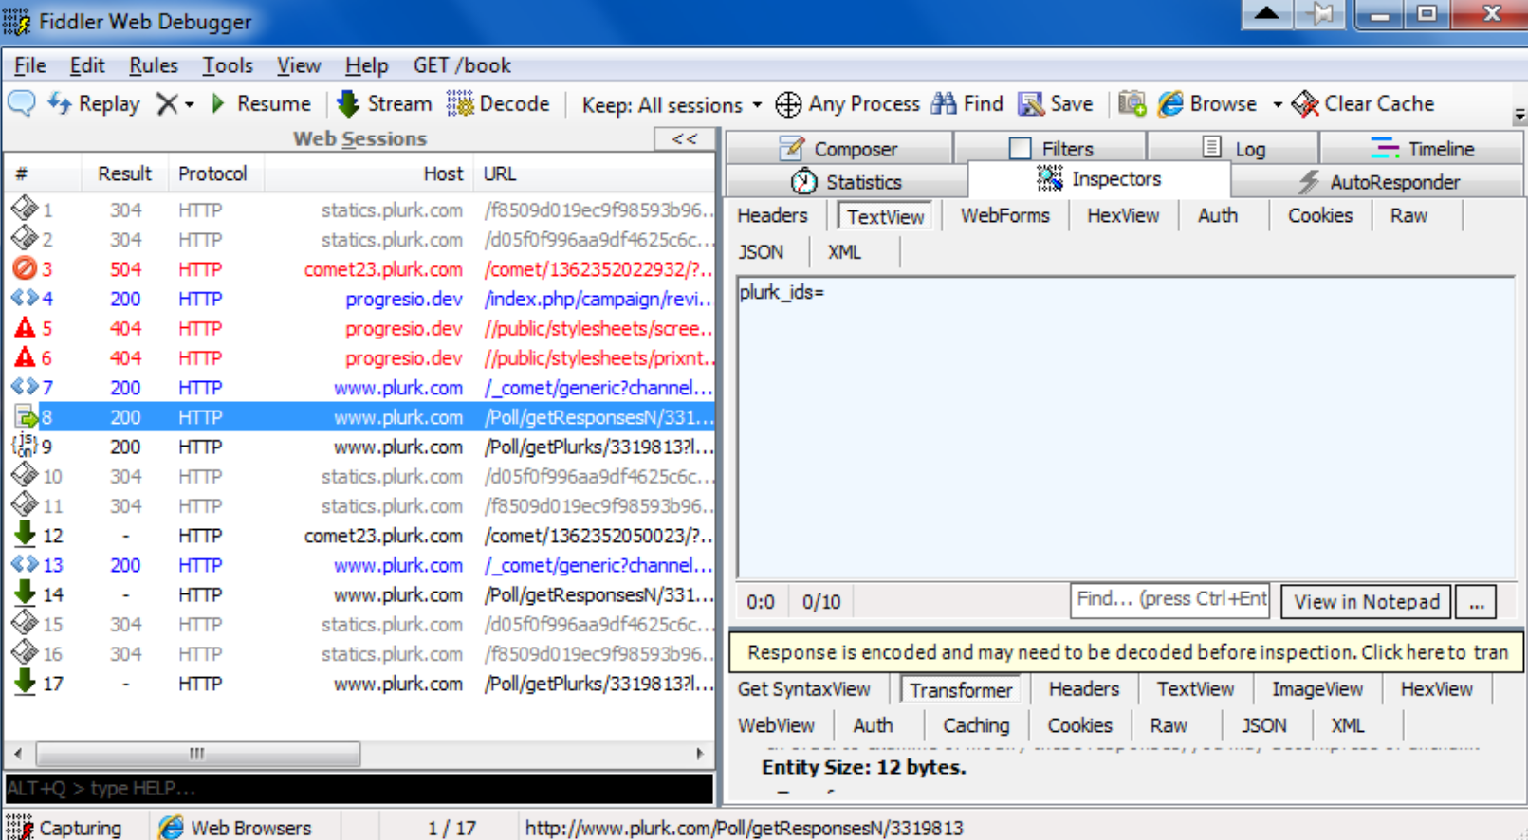The width and height of the screenshot is (1528, 840).
Task: Select session 4 progresio.dev index.php row icon
Action: 25,298
